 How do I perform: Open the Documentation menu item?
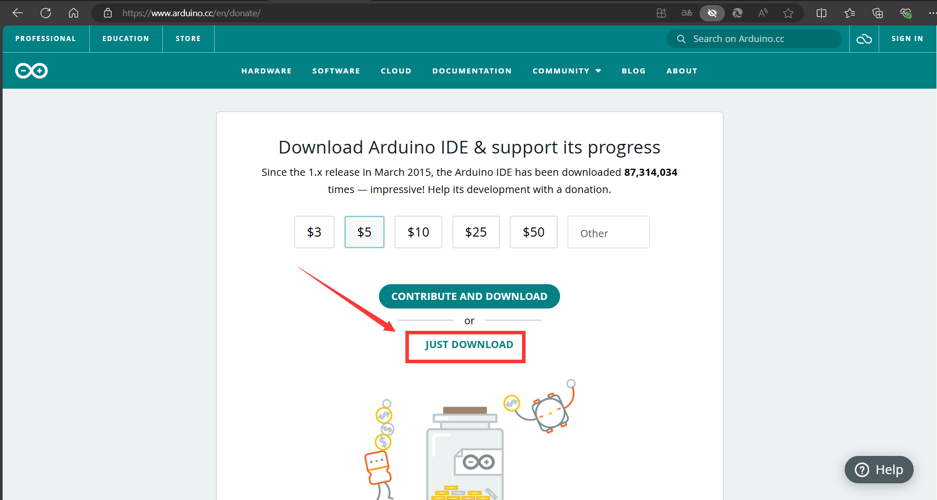[472, 71]
